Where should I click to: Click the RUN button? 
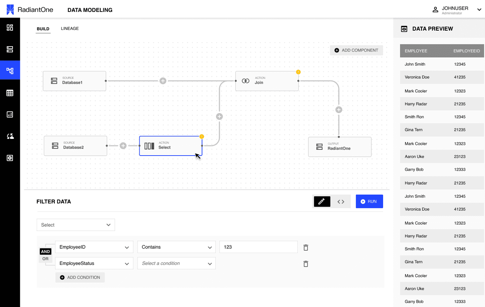coord(369,202)
